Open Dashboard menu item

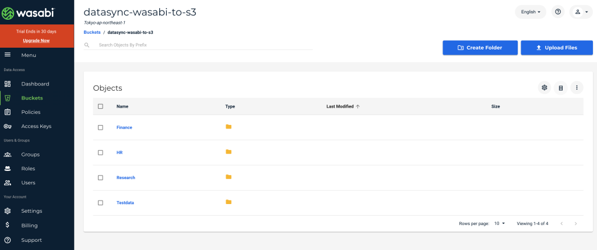[35, 84]
